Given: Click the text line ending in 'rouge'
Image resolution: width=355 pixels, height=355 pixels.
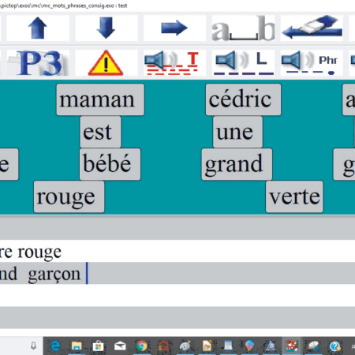Looking at the screenshot, I should point(177,252).
